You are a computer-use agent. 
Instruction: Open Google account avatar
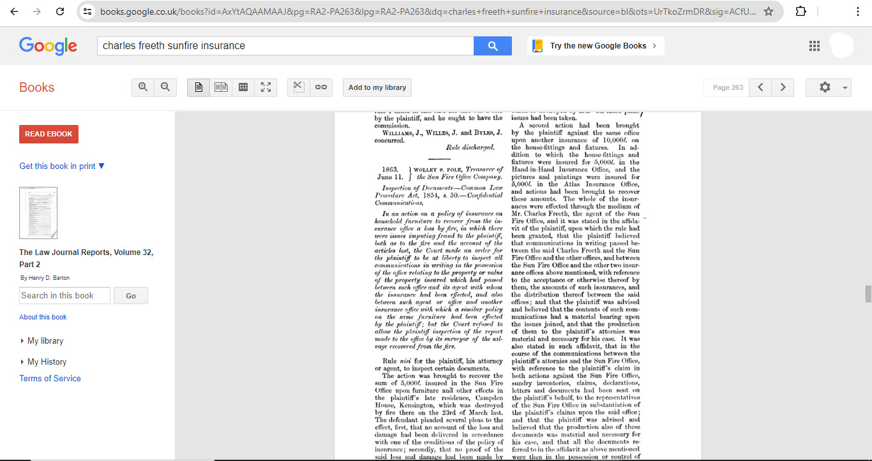tap(841, 46)
